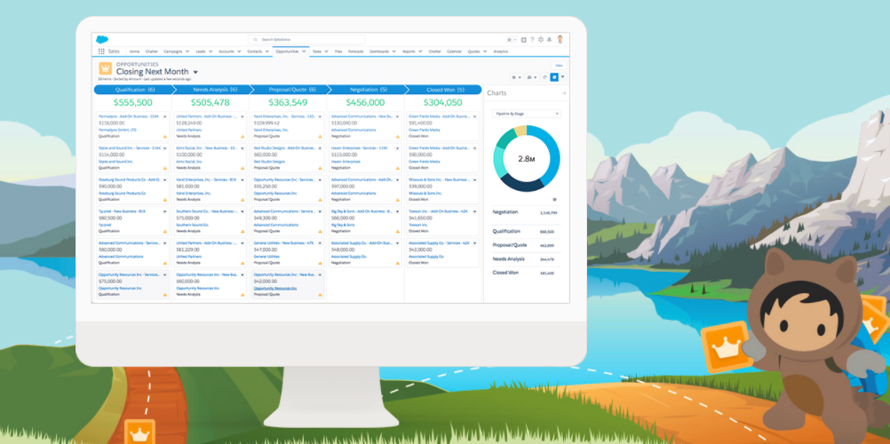Viewport: 890px width, 444px height.
Task: Click the New opportunity button
Action: pyautogui.click(x=559, y=66)
